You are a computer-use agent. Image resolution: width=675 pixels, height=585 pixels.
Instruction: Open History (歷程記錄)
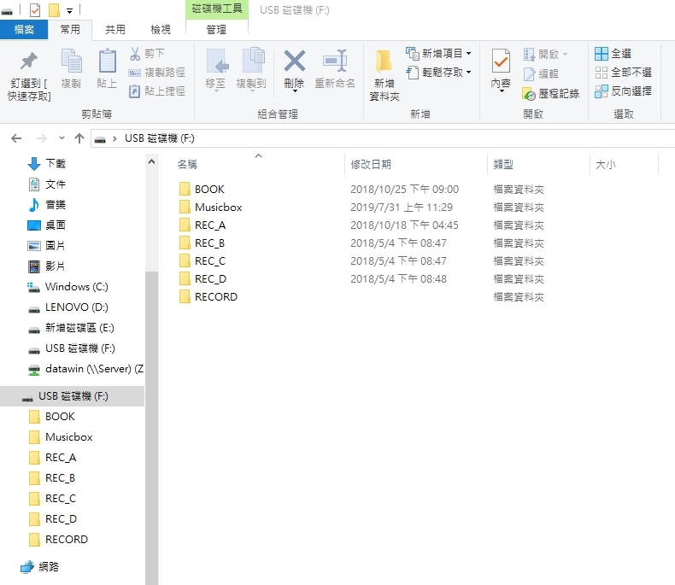550,94
